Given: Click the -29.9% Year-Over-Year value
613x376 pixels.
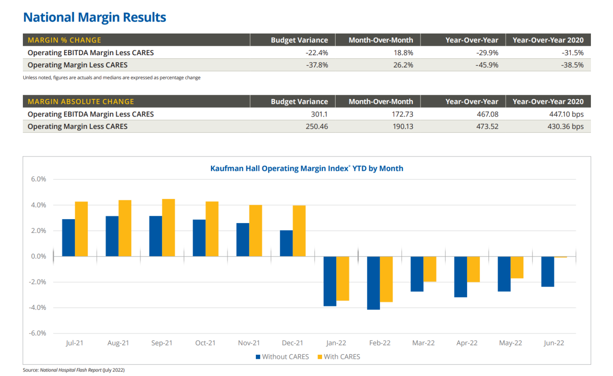Looking at the screenshot, I should (487, 53).
